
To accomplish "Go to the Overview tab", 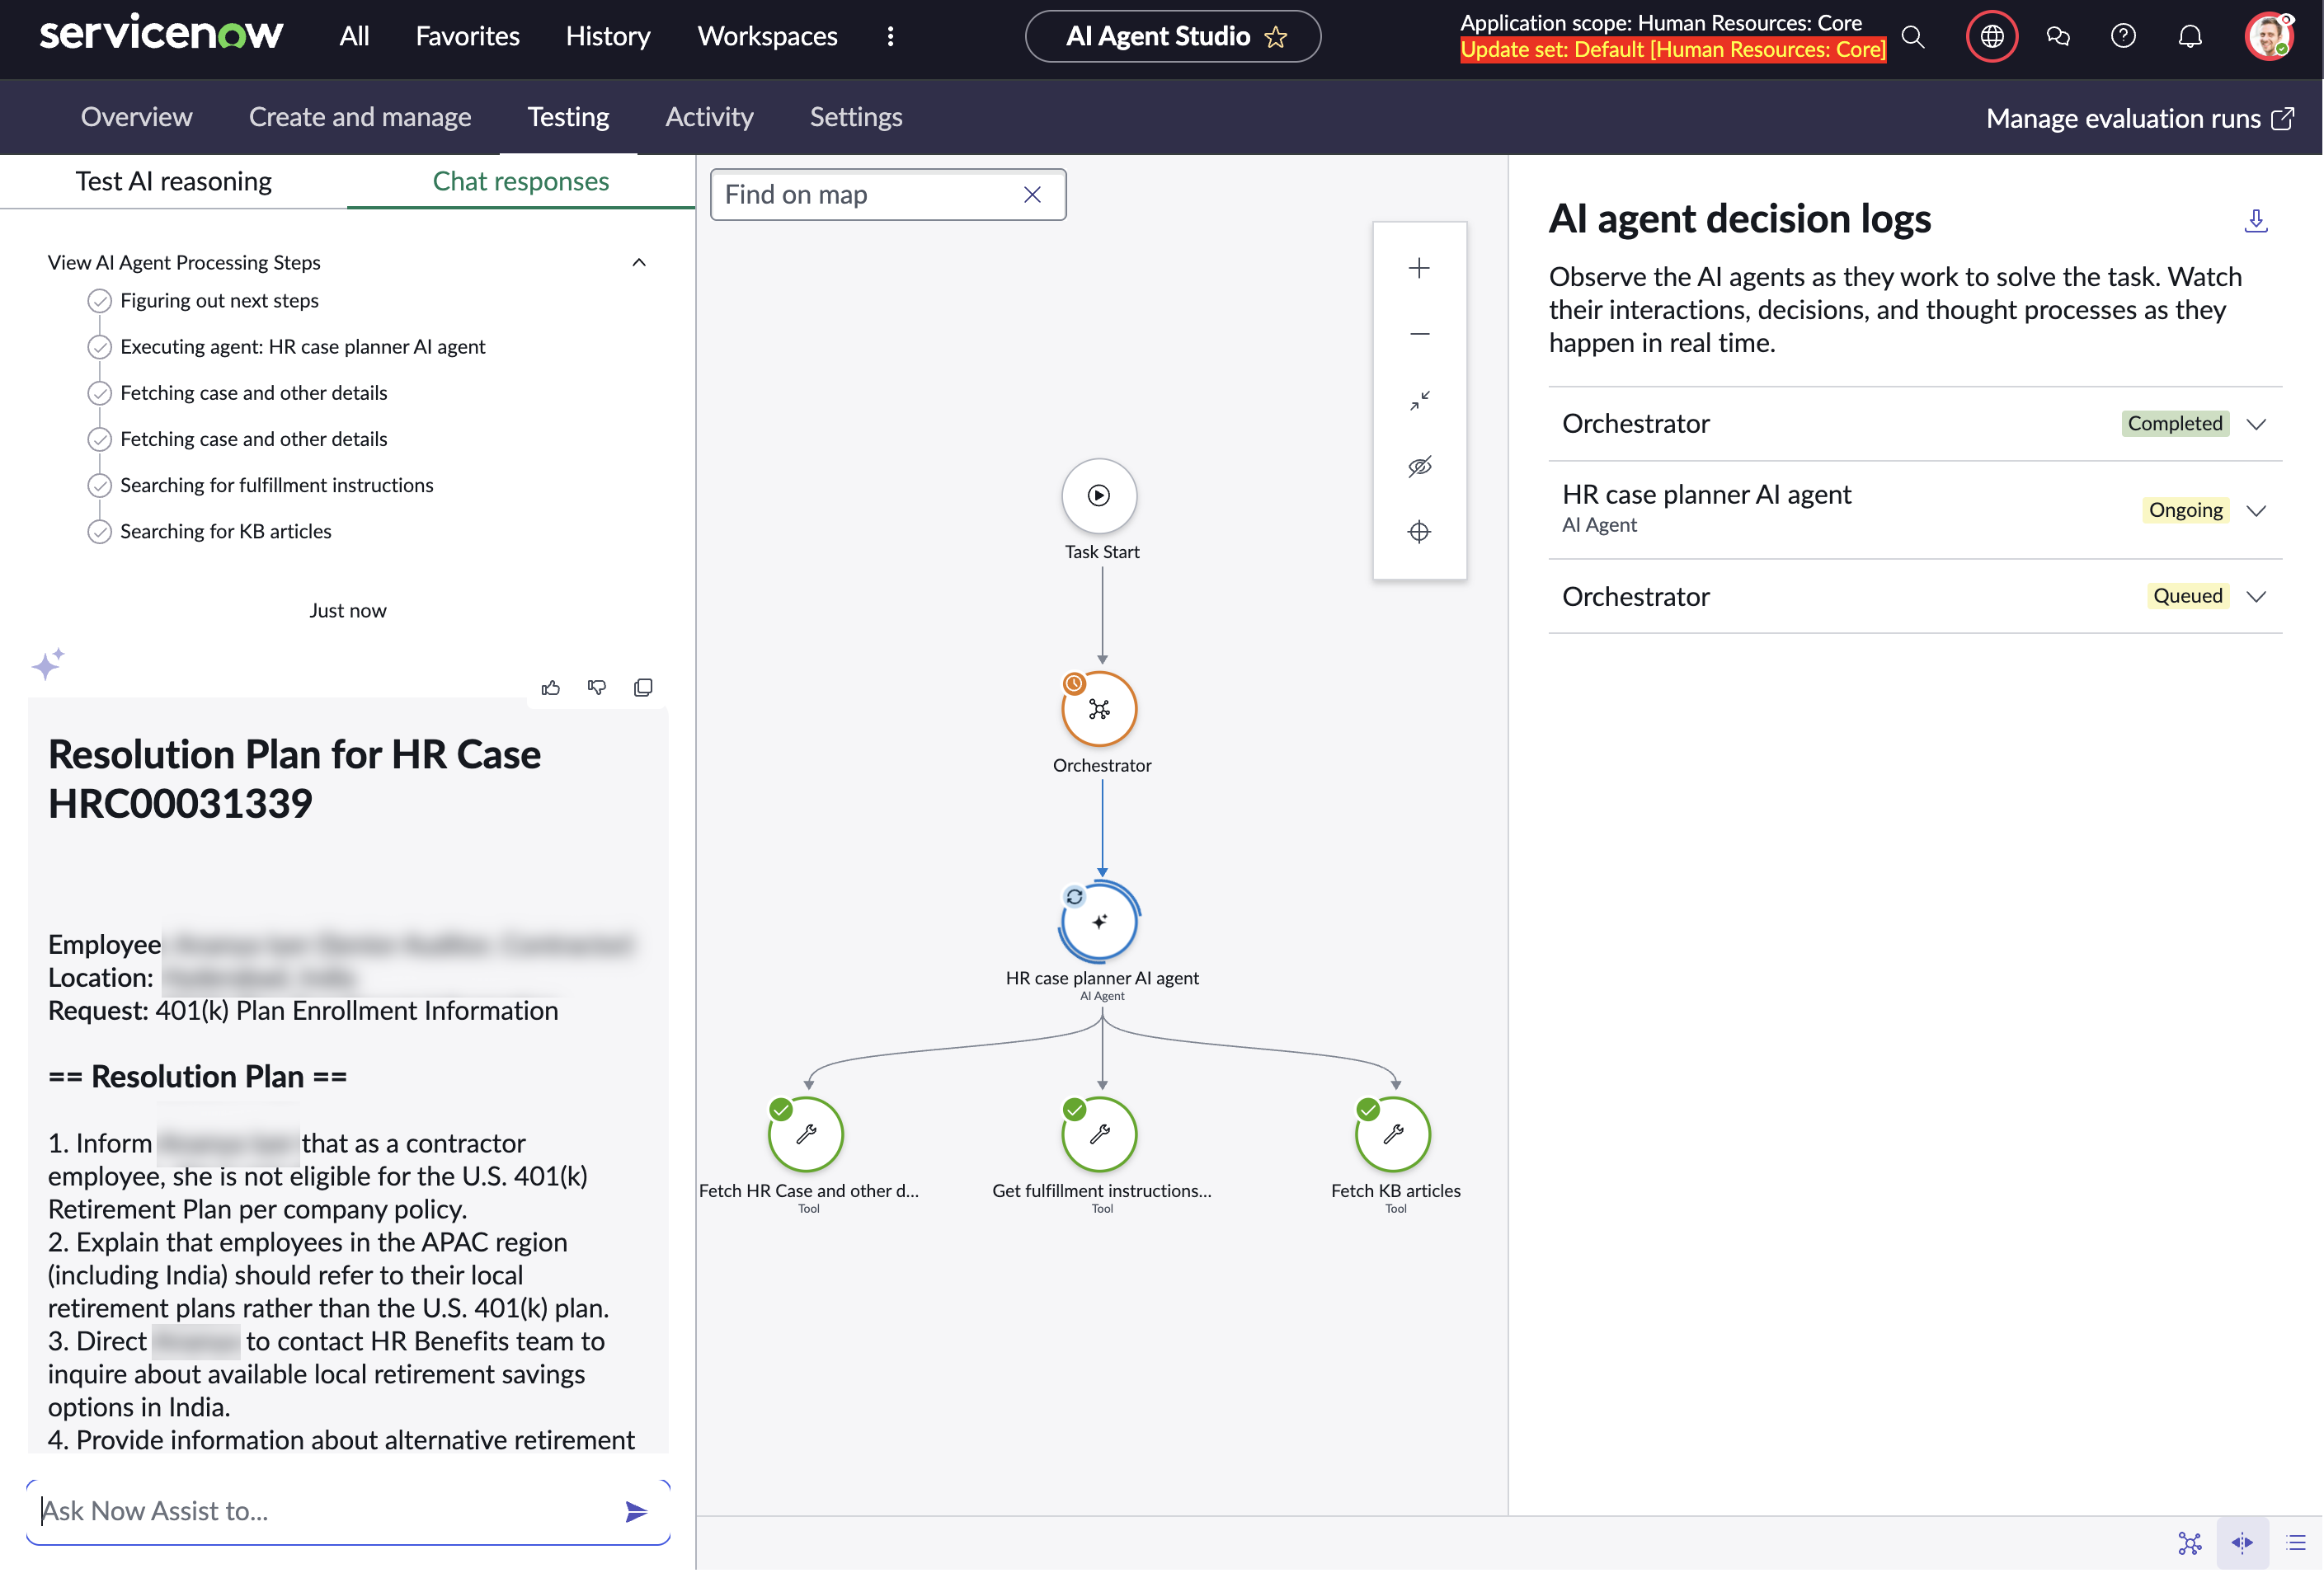I will coord(136,117).
